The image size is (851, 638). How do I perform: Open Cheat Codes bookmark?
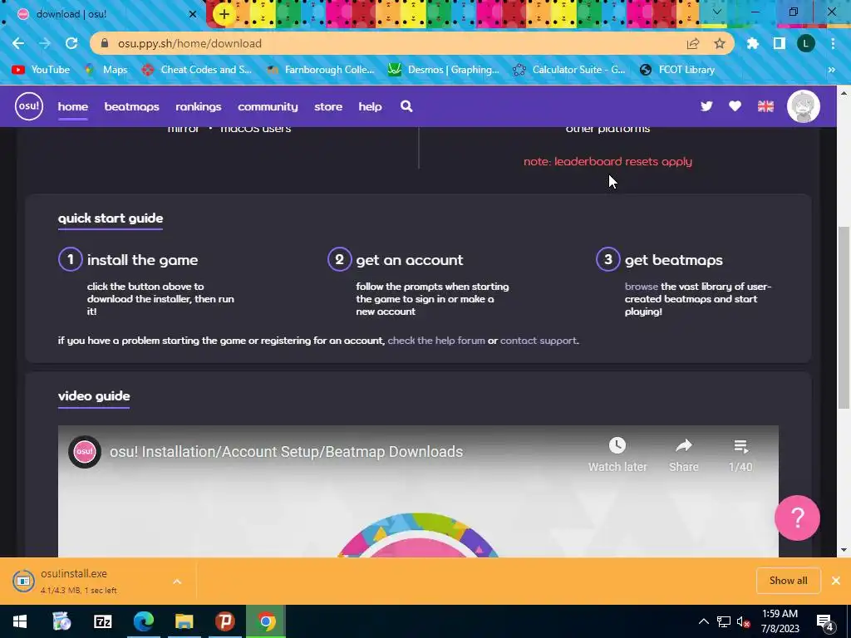point(197,70)
